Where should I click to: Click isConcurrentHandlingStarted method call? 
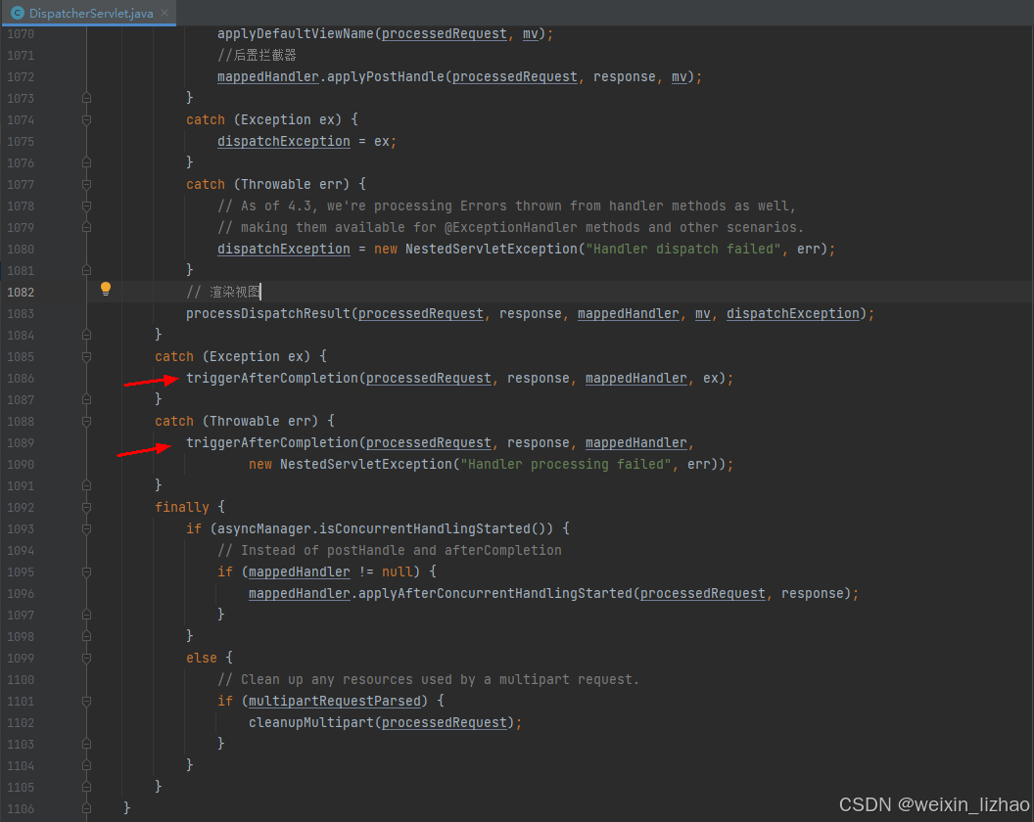click(x=425, y=528)
